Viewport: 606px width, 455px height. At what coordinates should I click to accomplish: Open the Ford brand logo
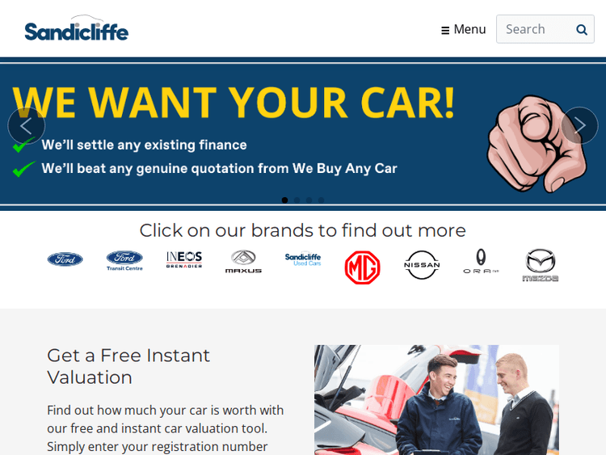[x=65, y=259]
